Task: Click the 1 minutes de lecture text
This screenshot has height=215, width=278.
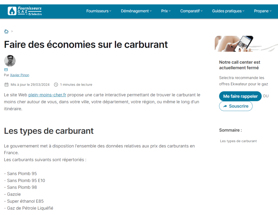Action: coord(76,84)
